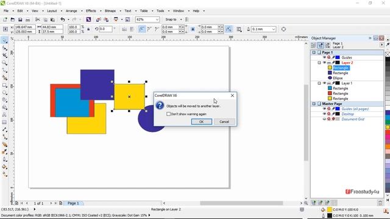Click the Save disk icon
Viewport: 390px width, 219px height.
click(20, 19)
